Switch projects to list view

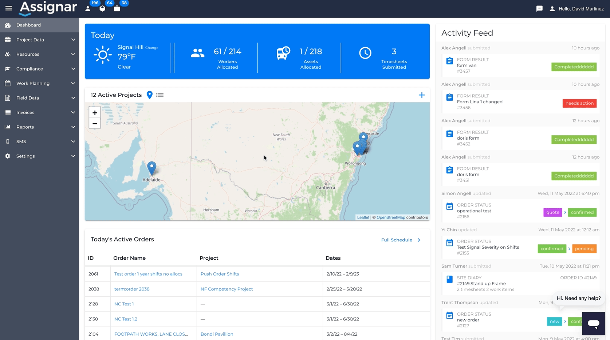[x=160, y=95]
